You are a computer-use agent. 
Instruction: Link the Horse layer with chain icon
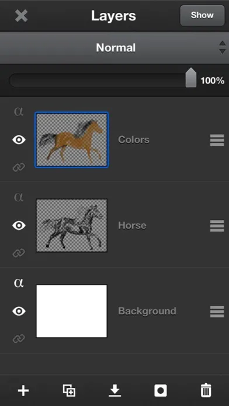tap(19, 253)
